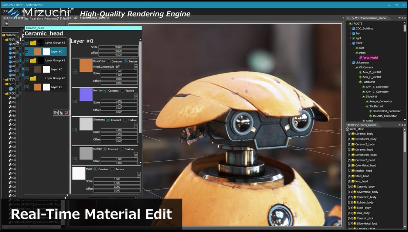408x232 pixels.
Task: Select SlideUnit in scene graph
Action: point(371,96)
